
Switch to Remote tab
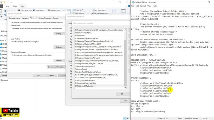[56, 18]
